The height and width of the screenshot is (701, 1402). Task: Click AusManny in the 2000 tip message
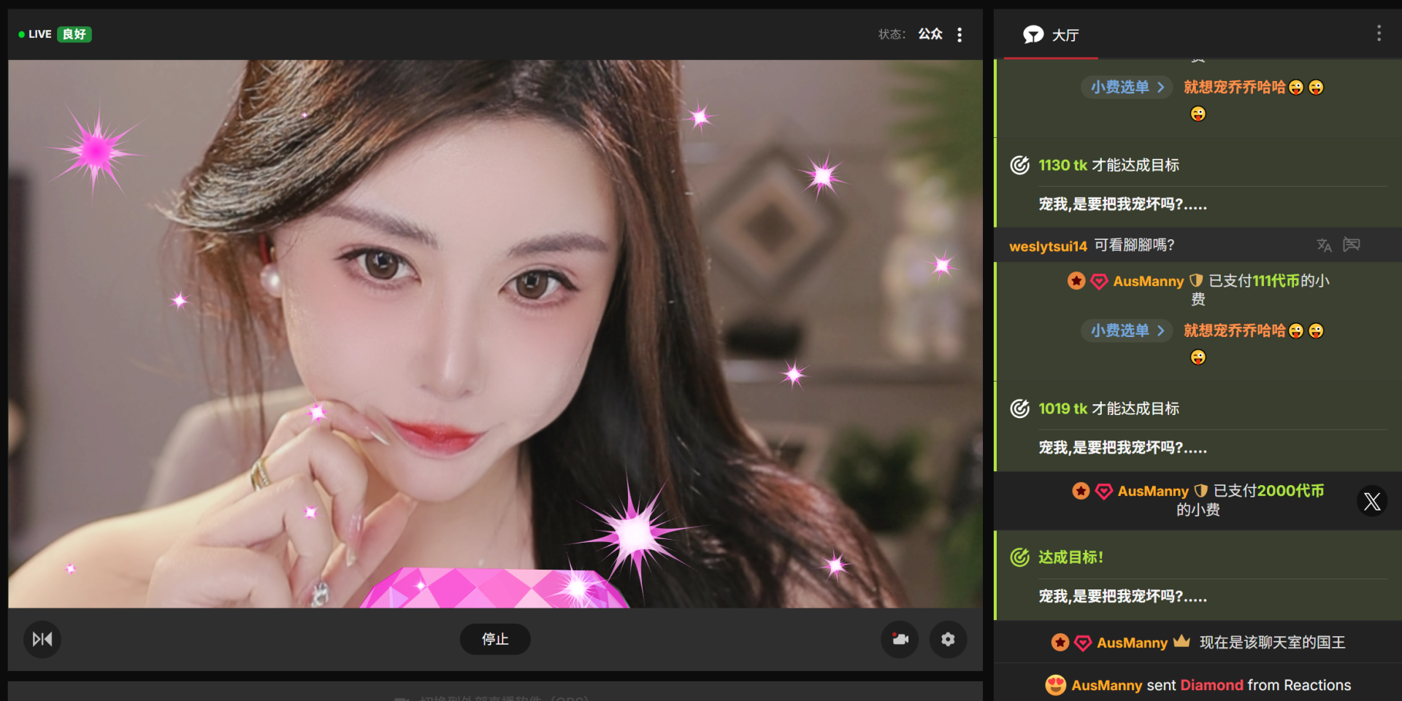[1152, 491]
